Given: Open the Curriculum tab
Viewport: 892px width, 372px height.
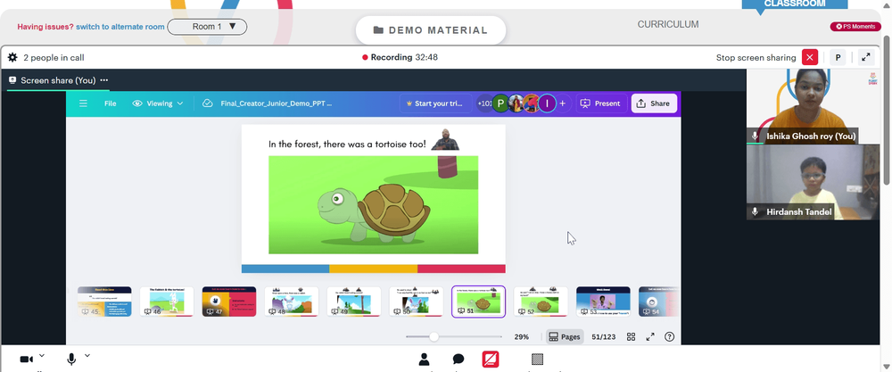Looking at the screenshot, I should [668, 24].
